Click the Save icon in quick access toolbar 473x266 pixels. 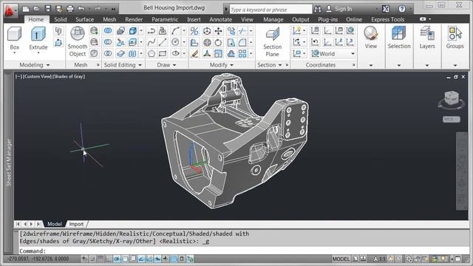pos(47,8)
